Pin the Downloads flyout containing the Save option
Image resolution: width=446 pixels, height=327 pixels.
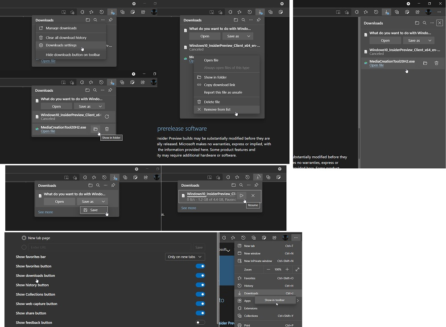(113, 185)
